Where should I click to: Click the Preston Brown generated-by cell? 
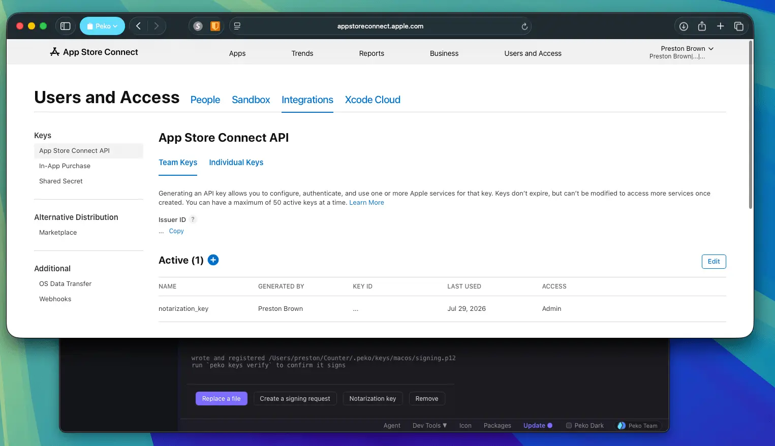(x=281, y=309)
